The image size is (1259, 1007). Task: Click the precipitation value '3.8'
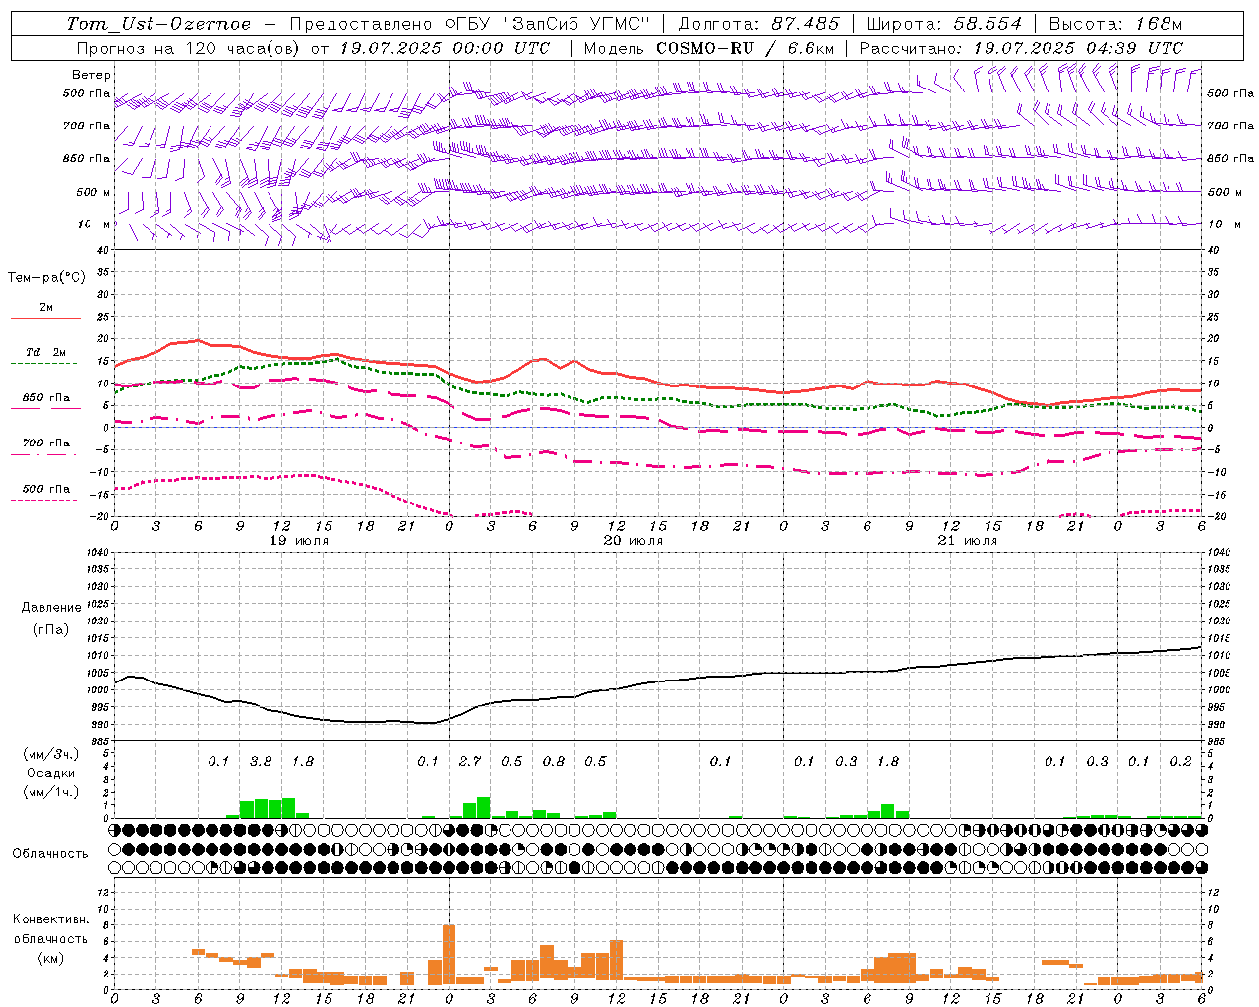pos(261,761)
